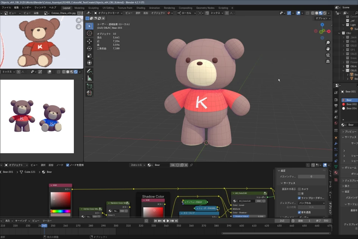Click the current frame marker 243

(44, 226)
